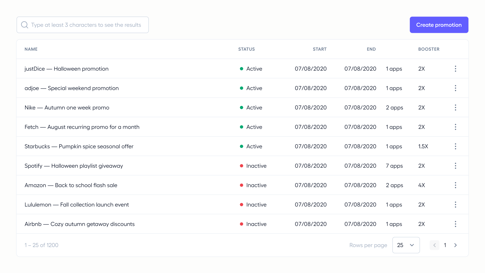The height and width of the screenshot is (273, 485).
Task: Open three-dot menu for Nike Autumn promo
Action: coord(455,108)
